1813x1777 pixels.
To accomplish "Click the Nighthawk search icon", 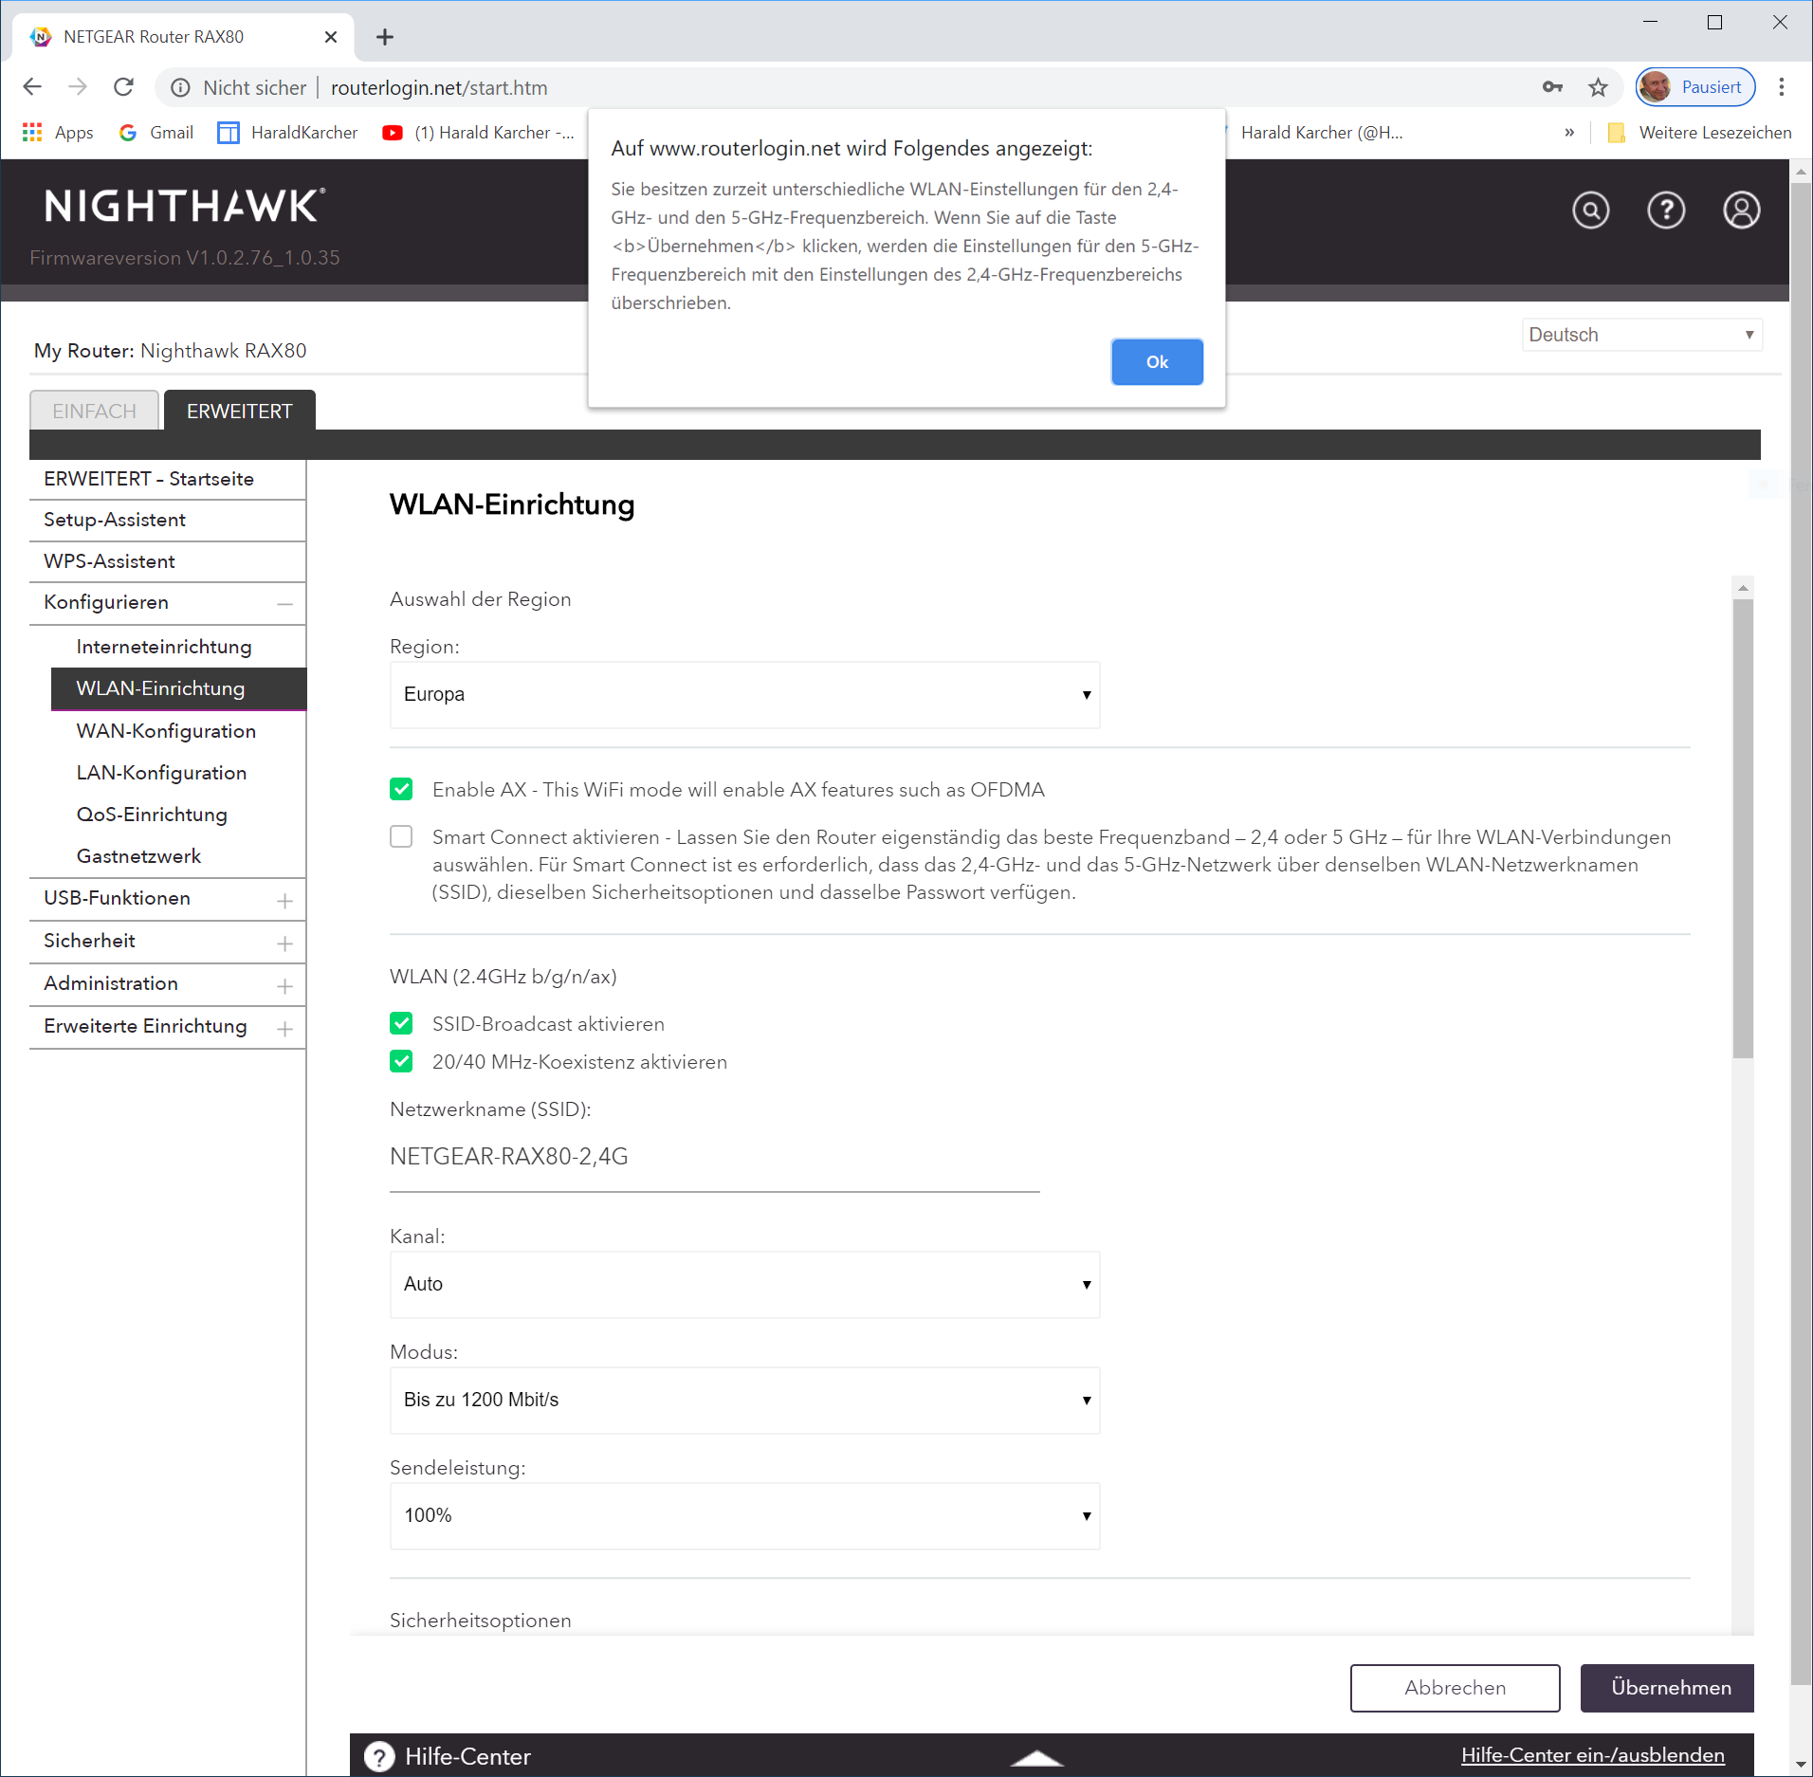I will [x=1590, y=210].
